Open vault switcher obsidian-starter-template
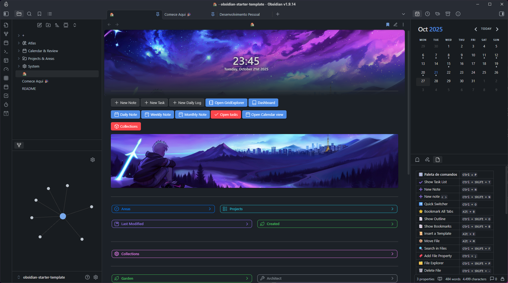This screenshot has height=283, width=508. [x=44, y=277]
